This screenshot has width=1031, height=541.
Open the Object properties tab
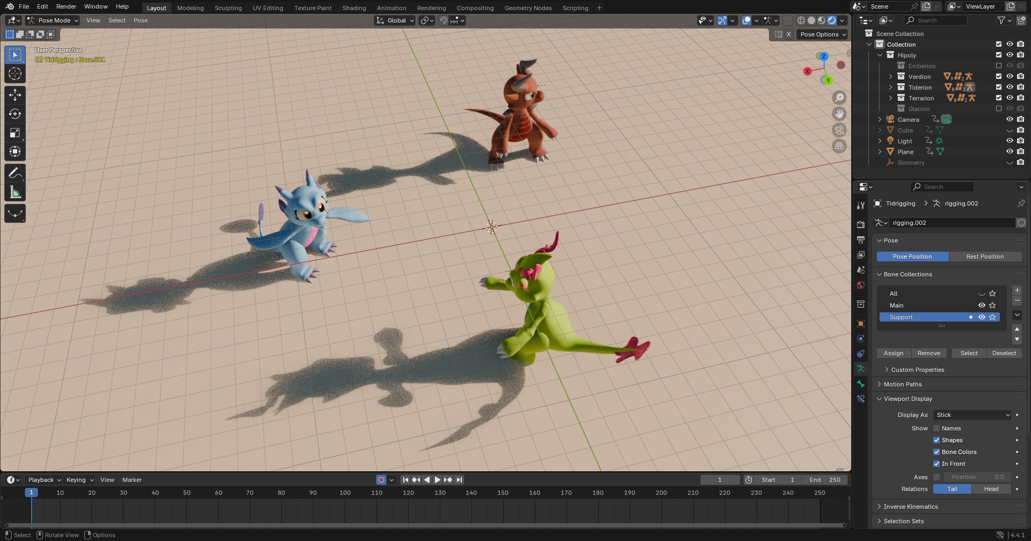pyautogui.click(x=861, y=324)
